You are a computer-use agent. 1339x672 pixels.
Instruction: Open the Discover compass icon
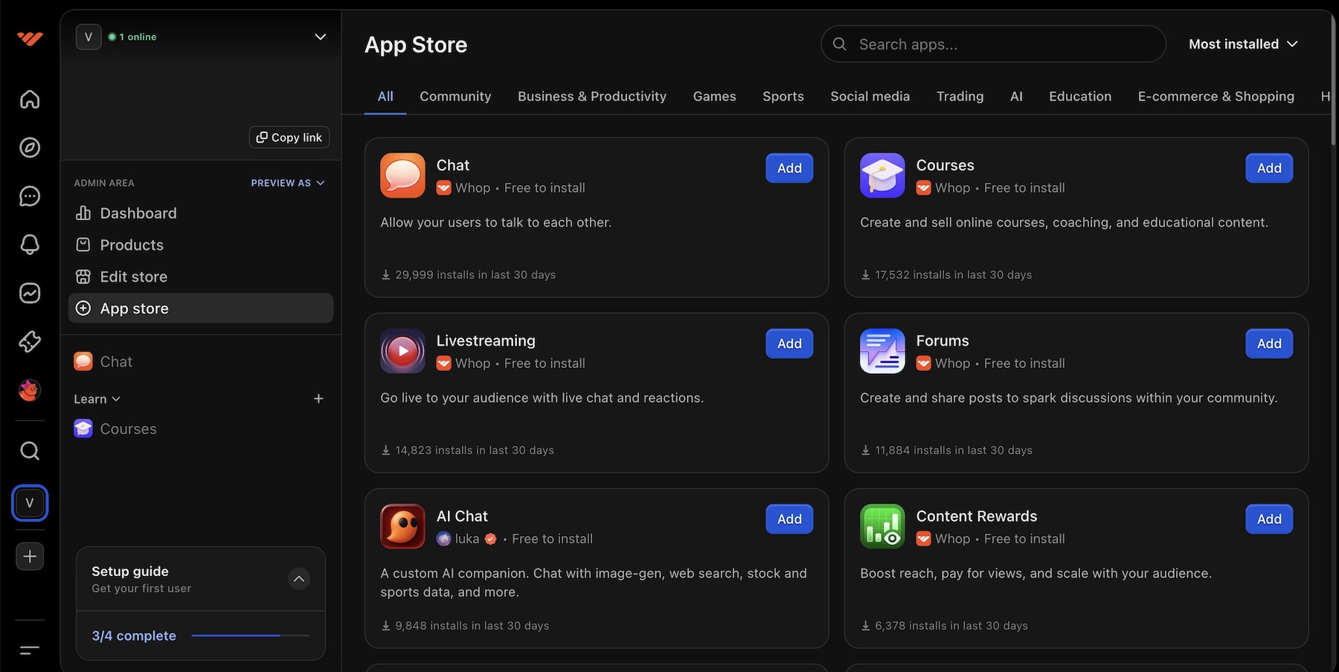(30, 147)
